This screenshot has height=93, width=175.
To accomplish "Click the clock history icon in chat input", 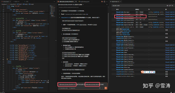I will click(x=100, y=88).
